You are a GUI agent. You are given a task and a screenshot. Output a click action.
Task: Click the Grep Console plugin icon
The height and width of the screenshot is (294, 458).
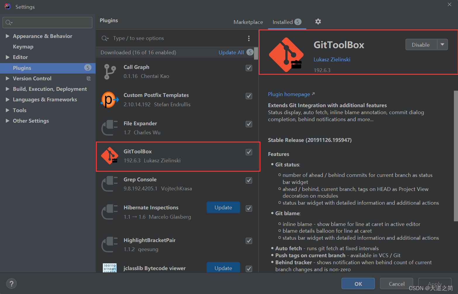(x=110, y=184)
